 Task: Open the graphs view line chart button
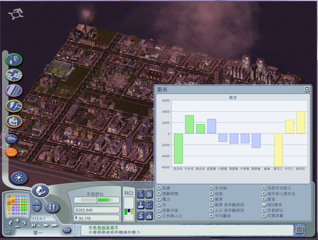pyautogui.click(x=149, y=204)
